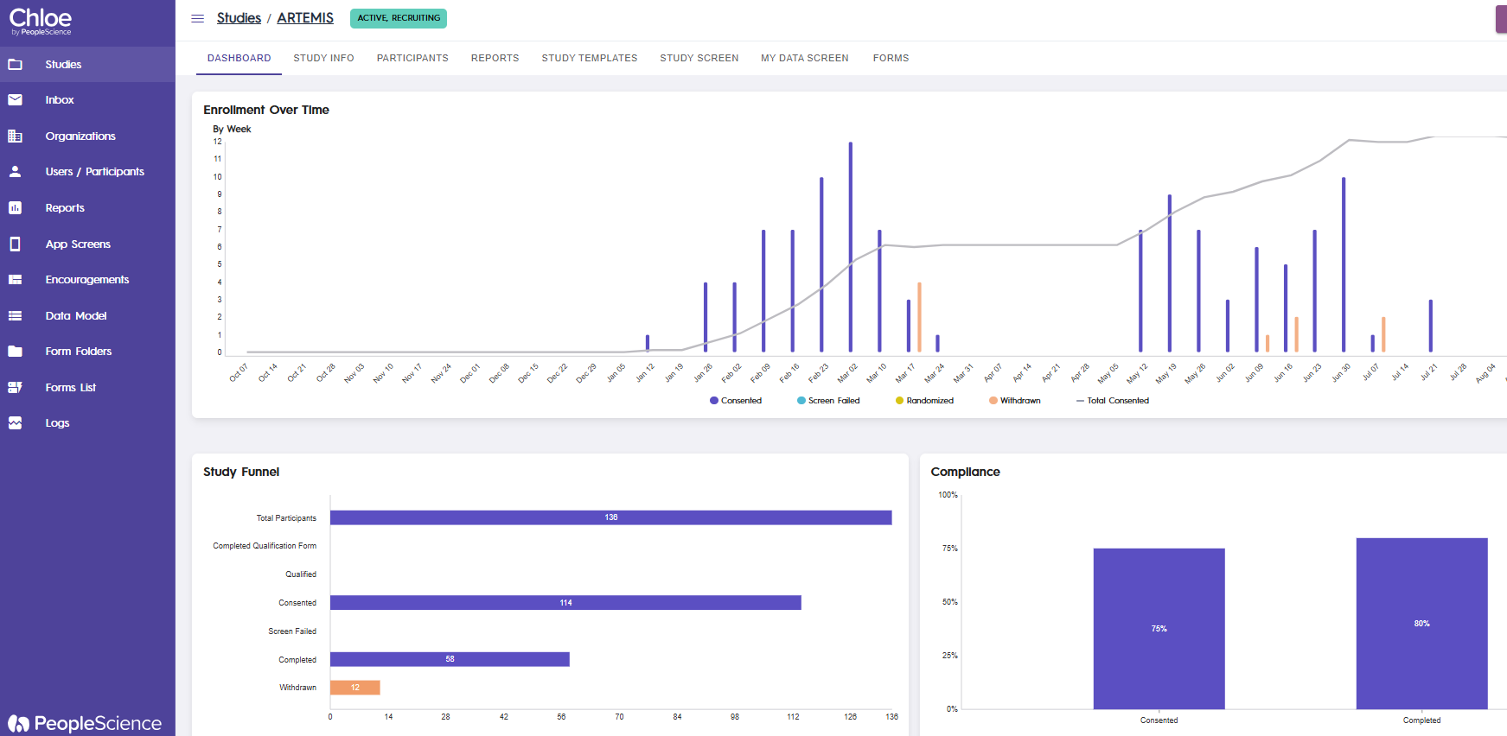Open Users / Participants page

[87, 172]
